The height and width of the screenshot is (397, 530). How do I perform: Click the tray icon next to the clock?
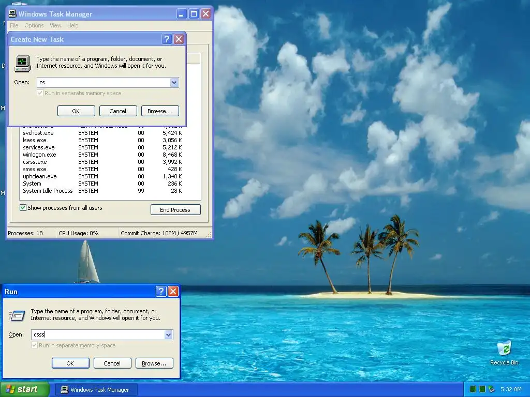click(492, 389)
